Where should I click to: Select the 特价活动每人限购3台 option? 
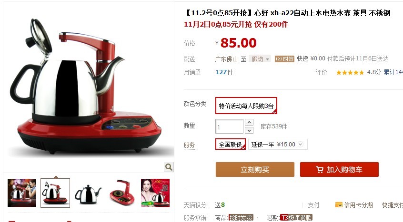click(x=246, y=106)
